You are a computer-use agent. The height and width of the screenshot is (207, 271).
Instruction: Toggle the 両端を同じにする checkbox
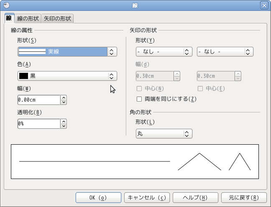pos(140,99)
